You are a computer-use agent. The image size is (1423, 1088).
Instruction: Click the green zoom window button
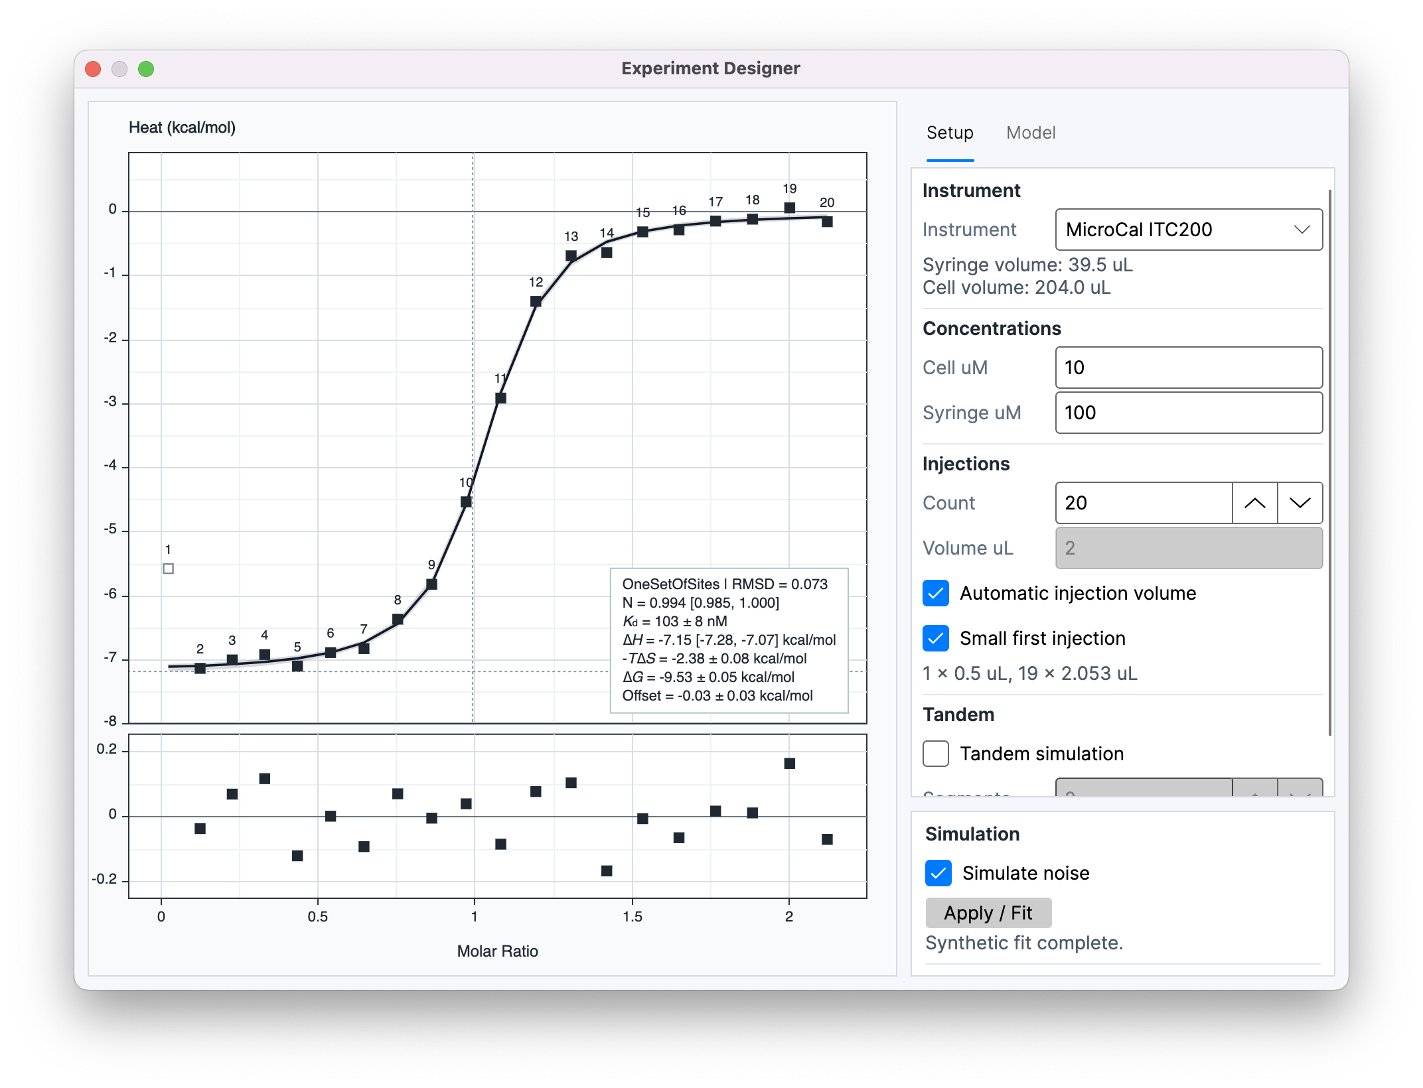tap(146, 69)
